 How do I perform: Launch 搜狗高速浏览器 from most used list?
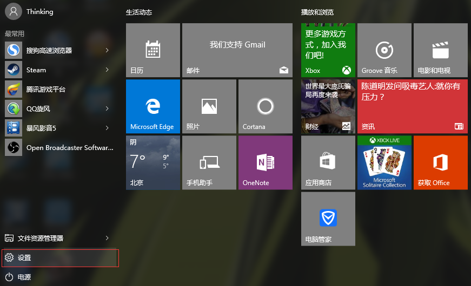coord(59,50)
